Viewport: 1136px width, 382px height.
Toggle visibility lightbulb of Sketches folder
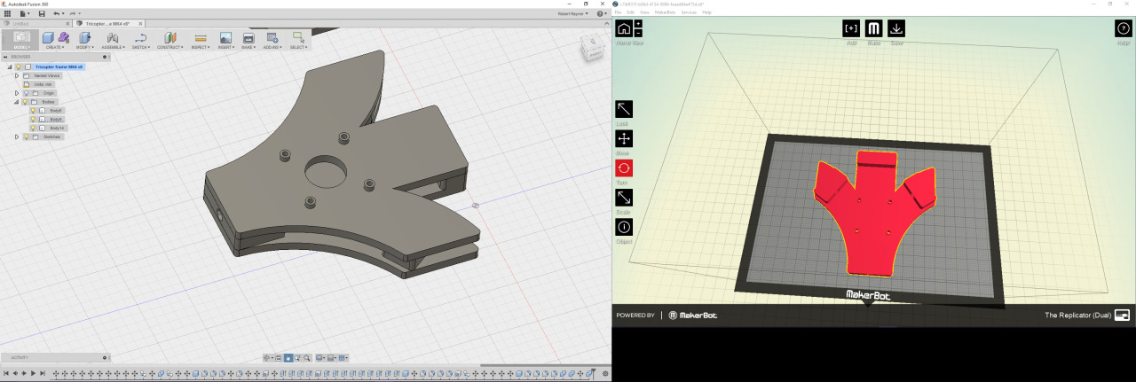coord(28,136)
